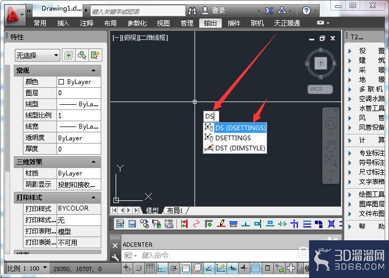389x278 pixels.
Task: Click the ViewCube top face
Action: [x=321, y=63]
